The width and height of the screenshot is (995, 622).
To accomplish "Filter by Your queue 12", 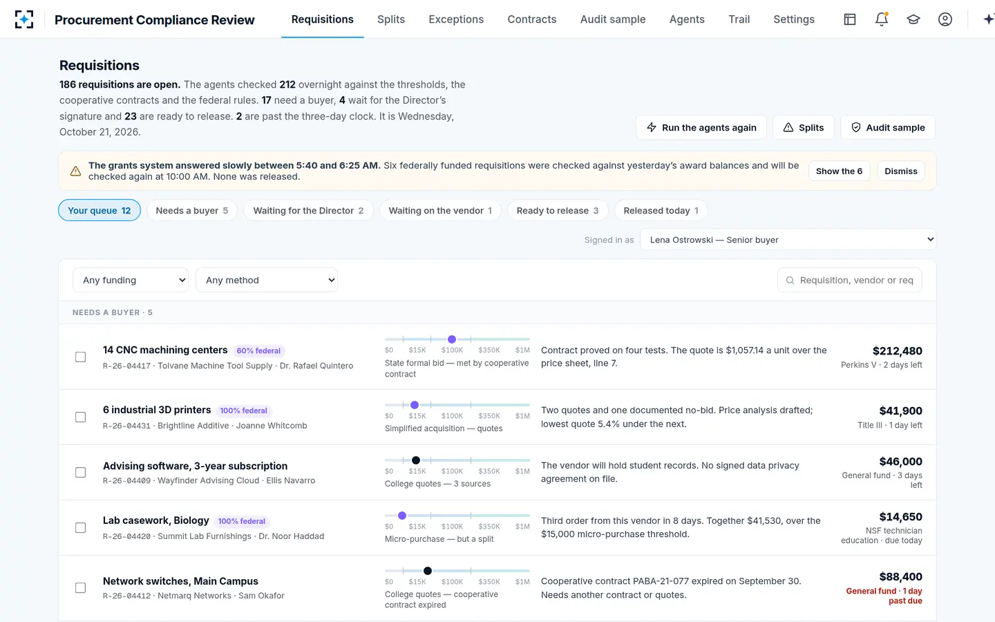I will point(99,211).
